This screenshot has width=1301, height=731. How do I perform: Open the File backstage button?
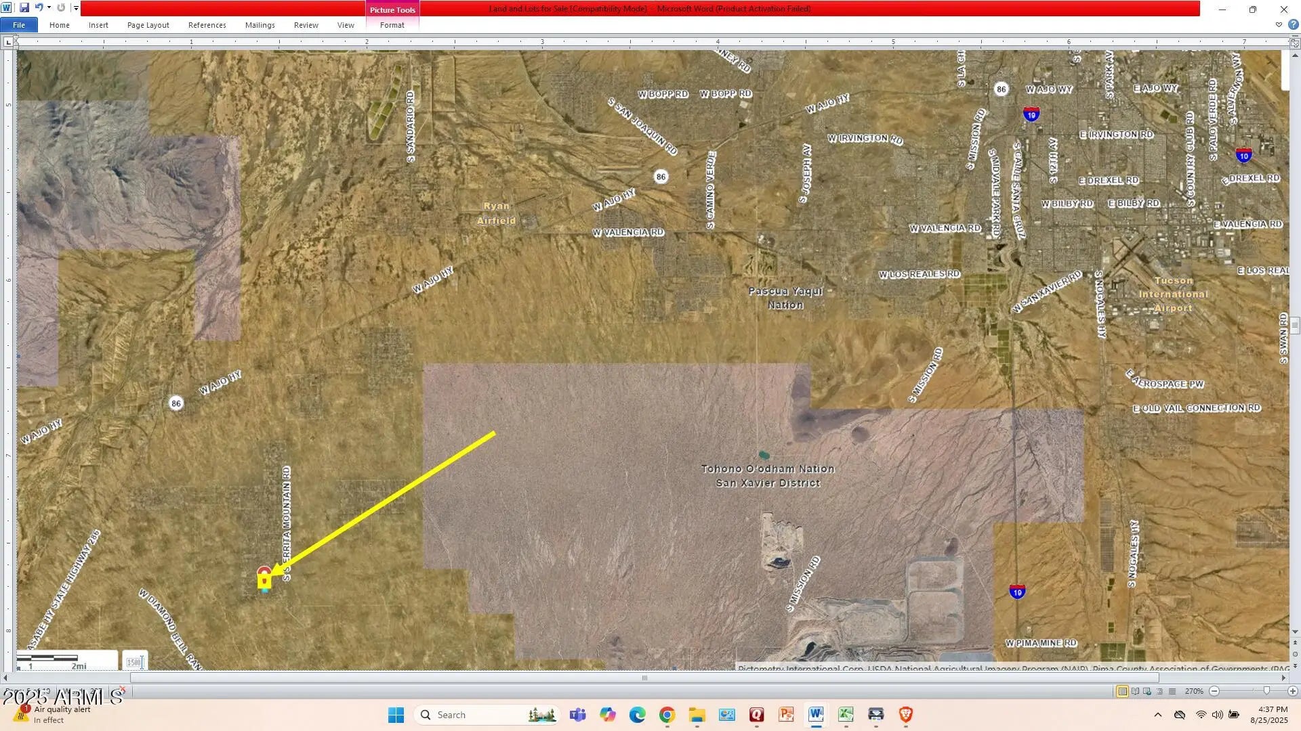pyautogui.click(x=19, y=25)
